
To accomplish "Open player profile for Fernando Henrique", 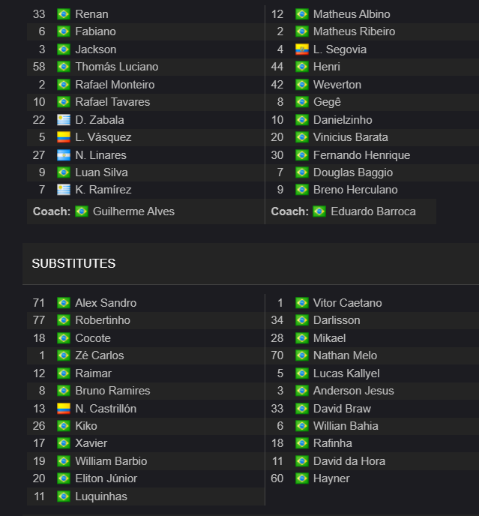I will pyautogui.click(x=361, y=155).
